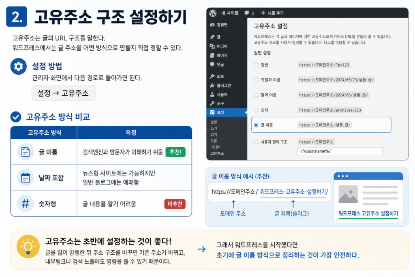
Task: Click the 일반 설정 section heading
Action: pos(262,53)
